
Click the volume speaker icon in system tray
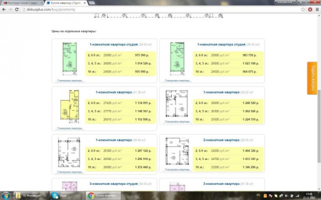pos(286,196)
